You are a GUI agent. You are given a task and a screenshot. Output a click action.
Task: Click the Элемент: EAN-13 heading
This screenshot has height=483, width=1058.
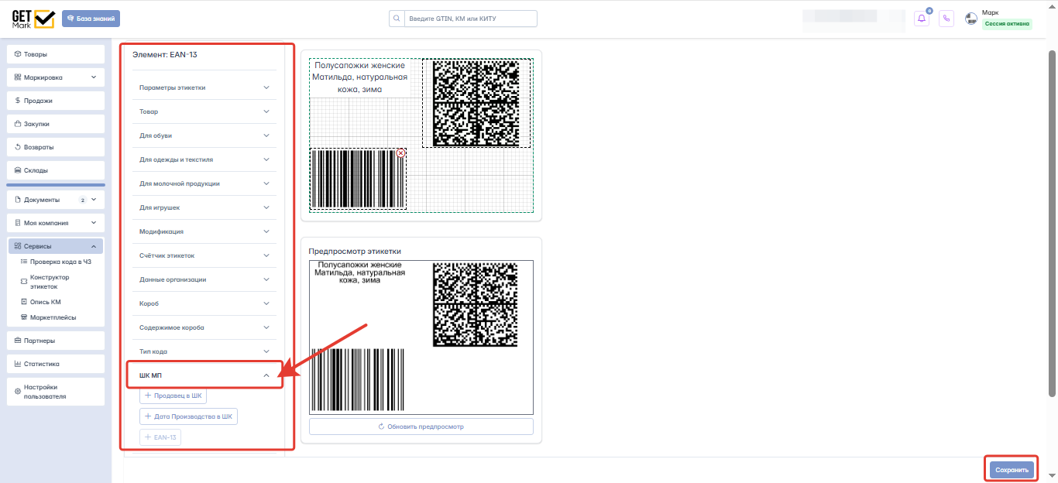pyautogui.click(x=164, y=54)
